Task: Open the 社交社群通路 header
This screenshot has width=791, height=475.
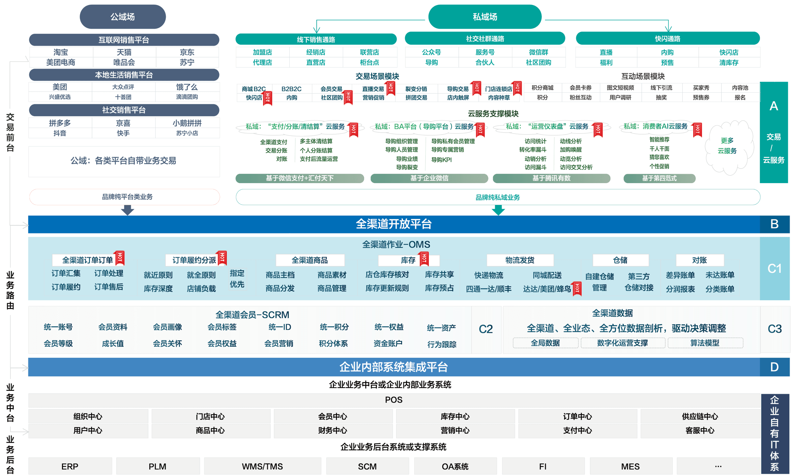Action: coord(485,39)
